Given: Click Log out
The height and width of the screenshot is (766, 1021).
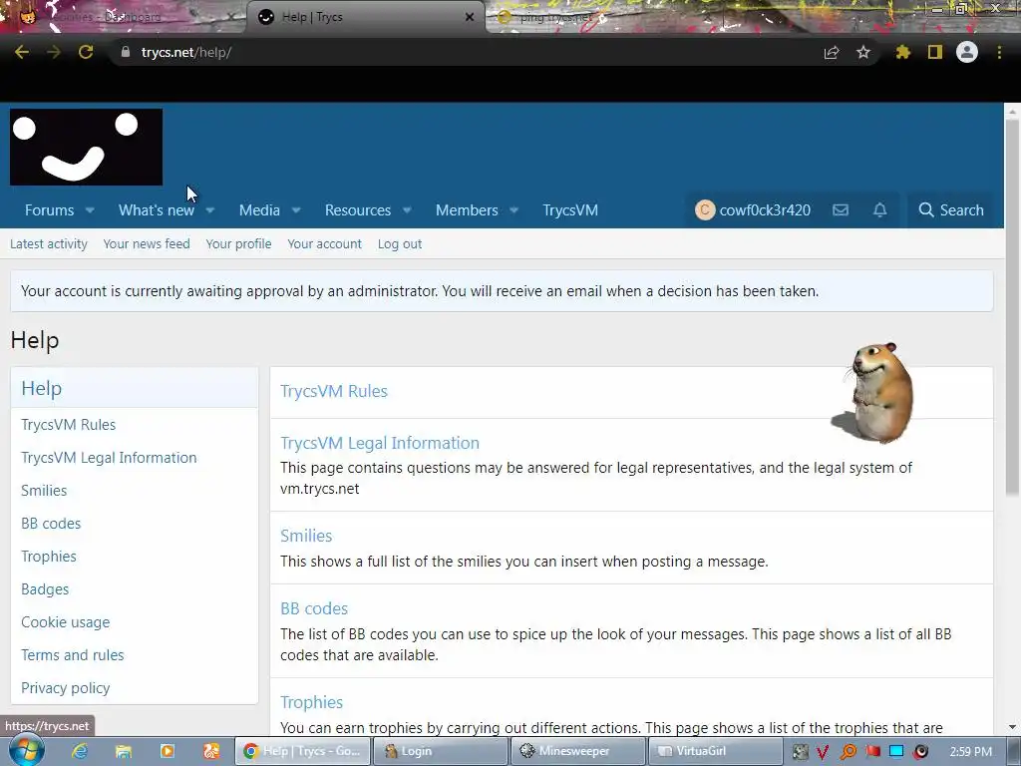Looking at the screenshot, I should tap(400, 243).
